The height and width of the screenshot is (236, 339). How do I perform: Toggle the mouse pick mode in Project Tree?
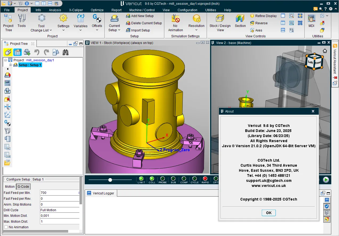tap(8, 52)
